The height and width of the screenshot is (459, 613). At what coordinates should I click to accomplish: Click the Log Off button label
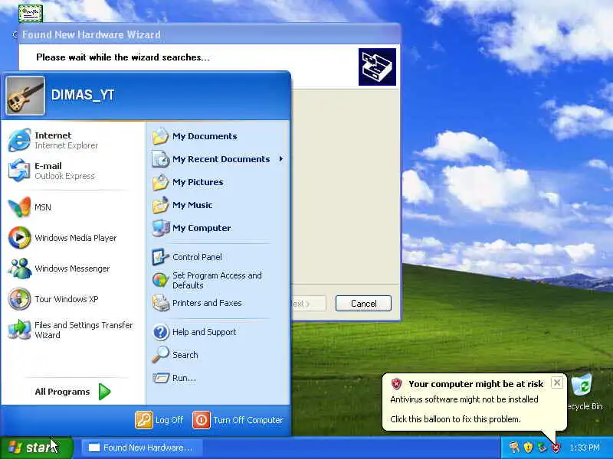169,420
